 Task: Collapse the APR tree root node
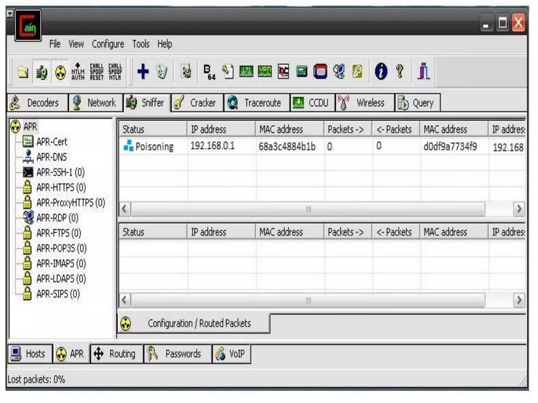click(x=30, y=127)
